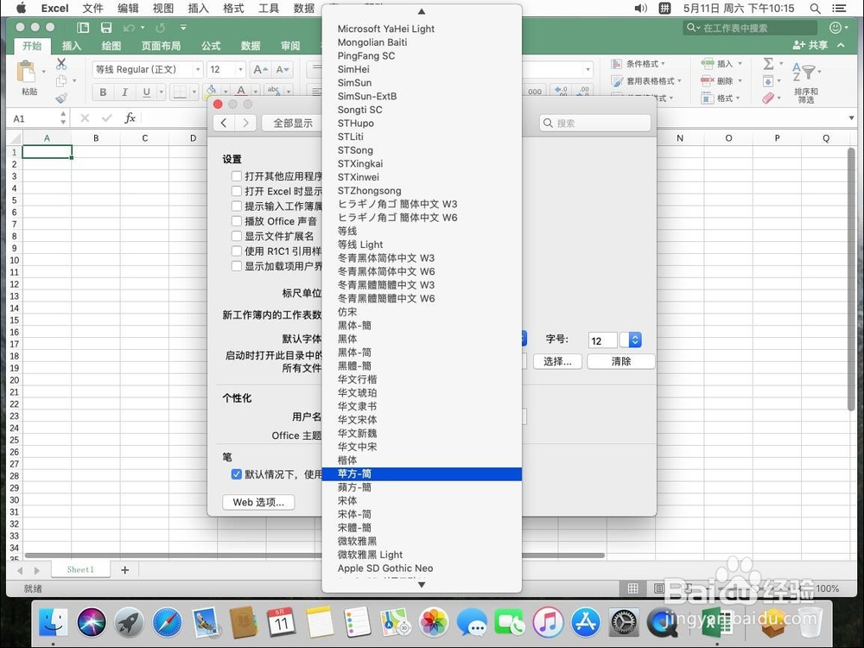Image resolution: width=864 pixels, height=648 pixels.
Task: Click the Name Box showing A1
Action: [x=35, y=118]
